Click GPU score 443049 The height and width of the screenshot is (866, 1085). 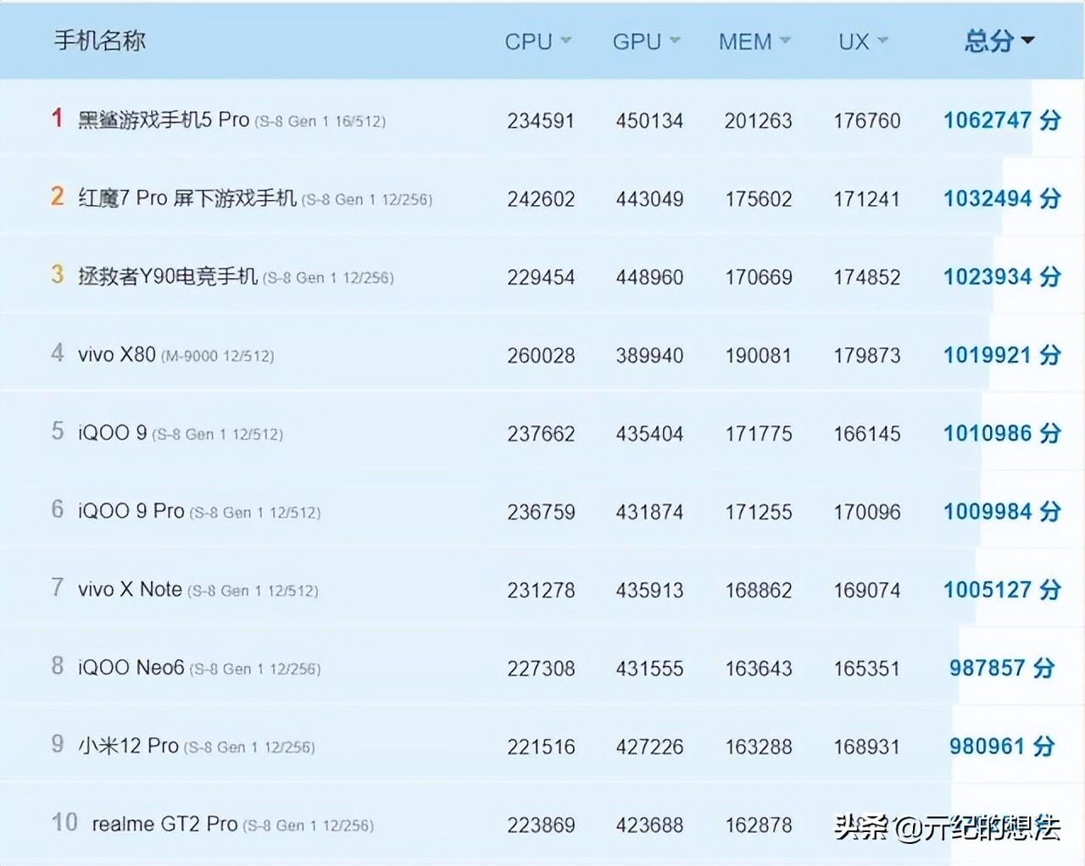[649, 199]
